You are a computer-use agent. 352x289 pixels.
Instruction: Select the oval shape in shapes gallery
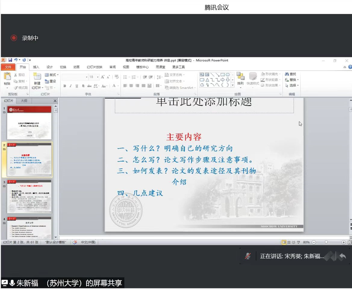coord(228,75)
